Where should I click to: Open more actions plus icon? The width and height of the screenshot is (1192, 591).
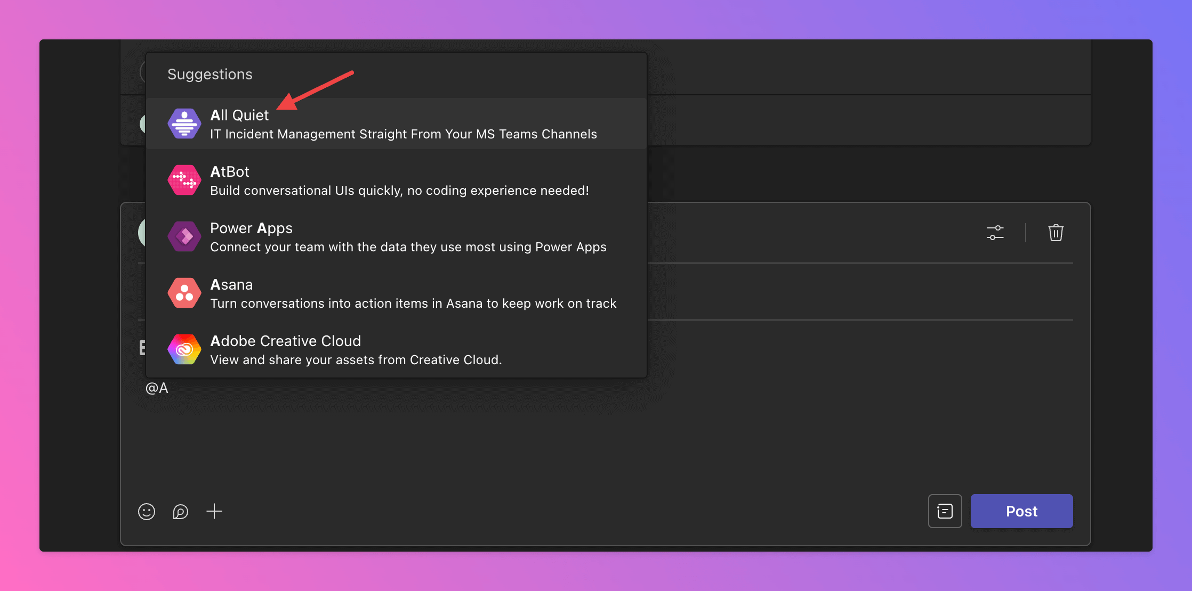(214, 512)
